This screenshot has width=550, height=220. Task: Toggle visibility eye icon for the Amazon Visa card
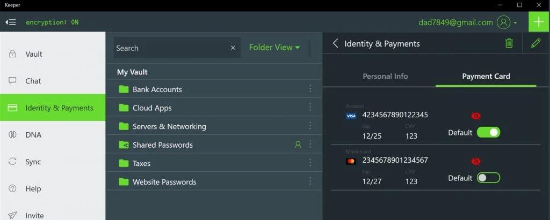[476, 116]
